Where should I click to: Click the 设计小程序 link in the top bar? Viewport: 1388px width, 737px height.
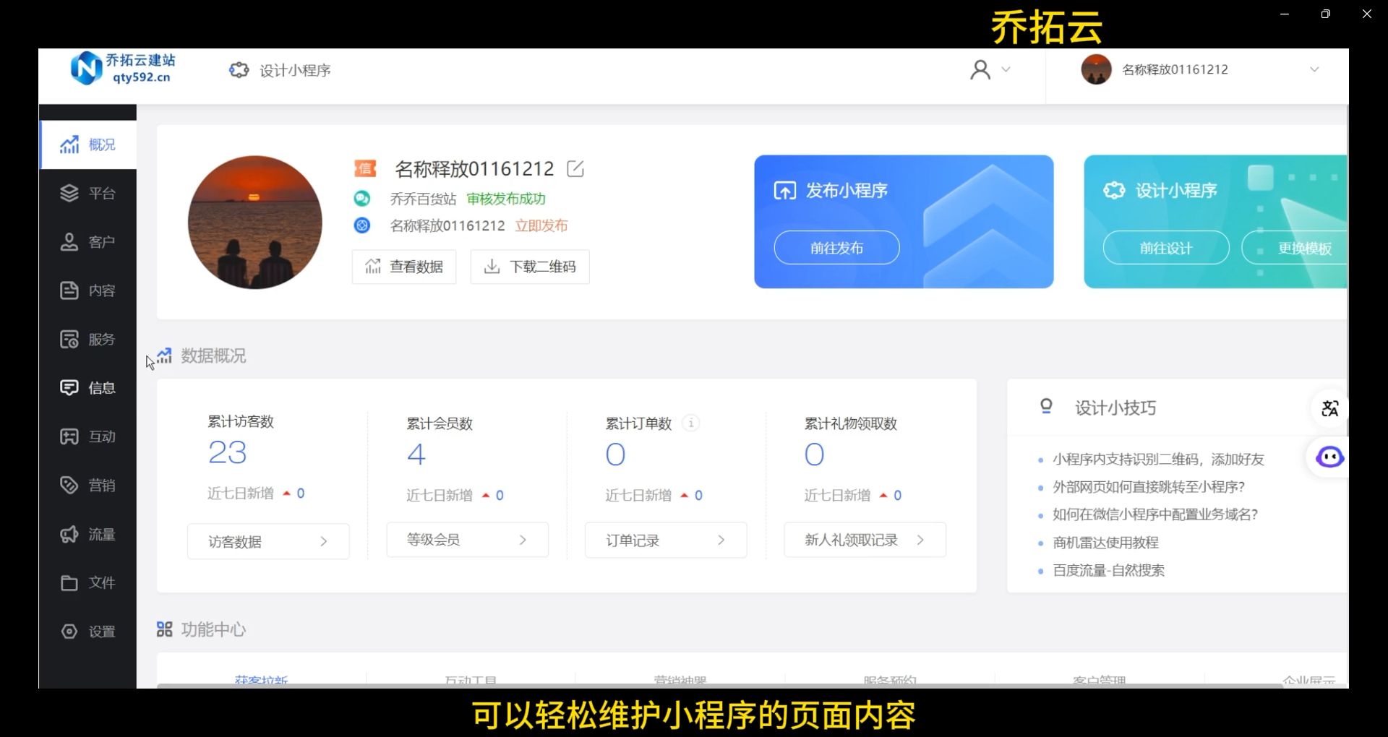coord(280,70)
